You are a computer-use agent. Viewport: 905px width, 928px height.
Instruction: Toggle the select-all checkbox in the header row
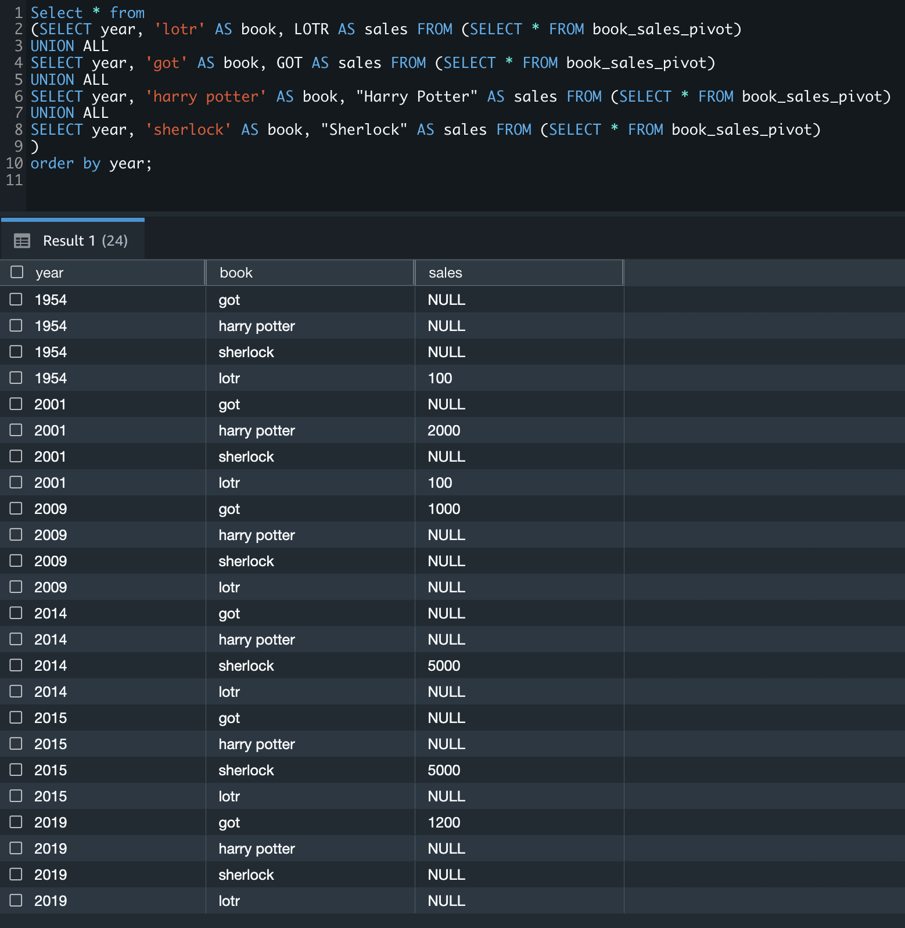(17, 272)
